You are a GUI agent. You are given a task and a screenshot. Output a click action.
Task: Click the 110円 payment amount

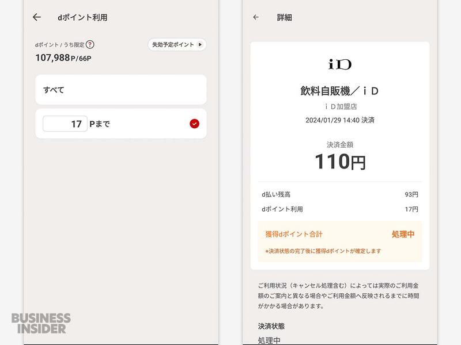tap(340, 162)
